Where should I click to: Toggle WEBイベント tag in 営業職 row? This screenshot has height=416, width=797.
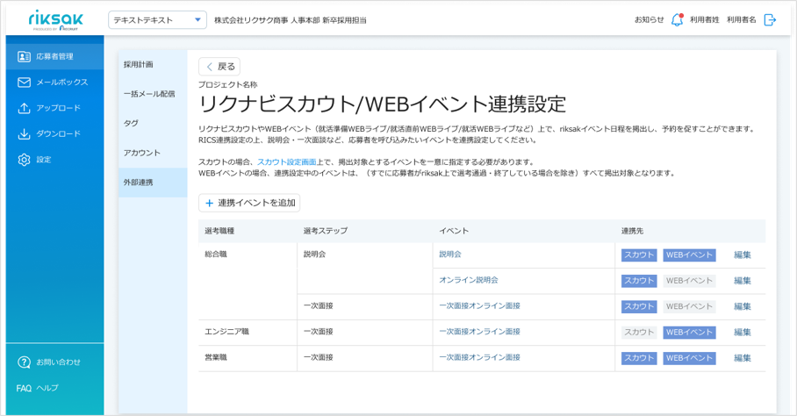pyautogui.click(x=689, y=358)
